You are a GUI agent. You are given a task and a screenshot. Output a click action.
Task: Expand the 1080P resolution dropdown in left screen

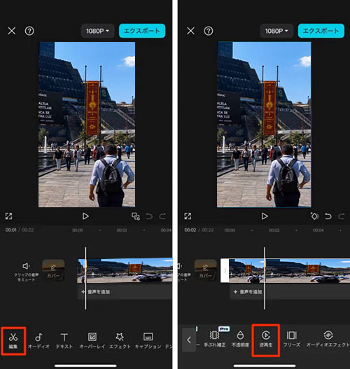[x=97, y=31]
